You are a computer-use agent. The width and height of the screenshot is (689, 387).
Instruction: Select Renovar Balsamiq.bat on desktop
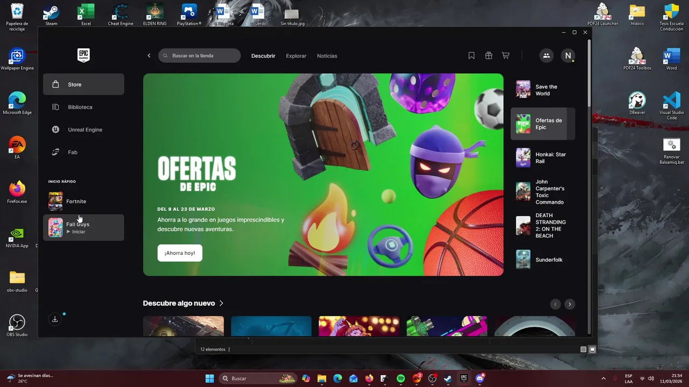[672, 152]
